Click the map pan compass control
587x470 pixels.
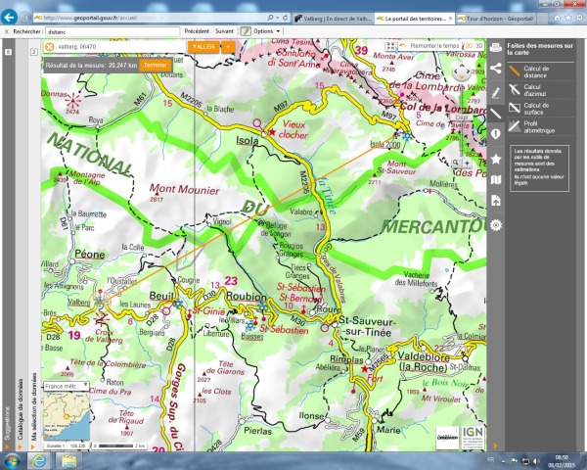pos(462,71)
